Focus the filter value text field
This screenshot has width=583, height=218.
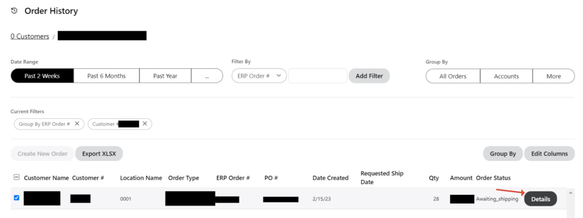[x=318, y=76]
